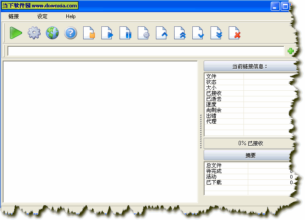Click the green plus add icon

point(291,51)
